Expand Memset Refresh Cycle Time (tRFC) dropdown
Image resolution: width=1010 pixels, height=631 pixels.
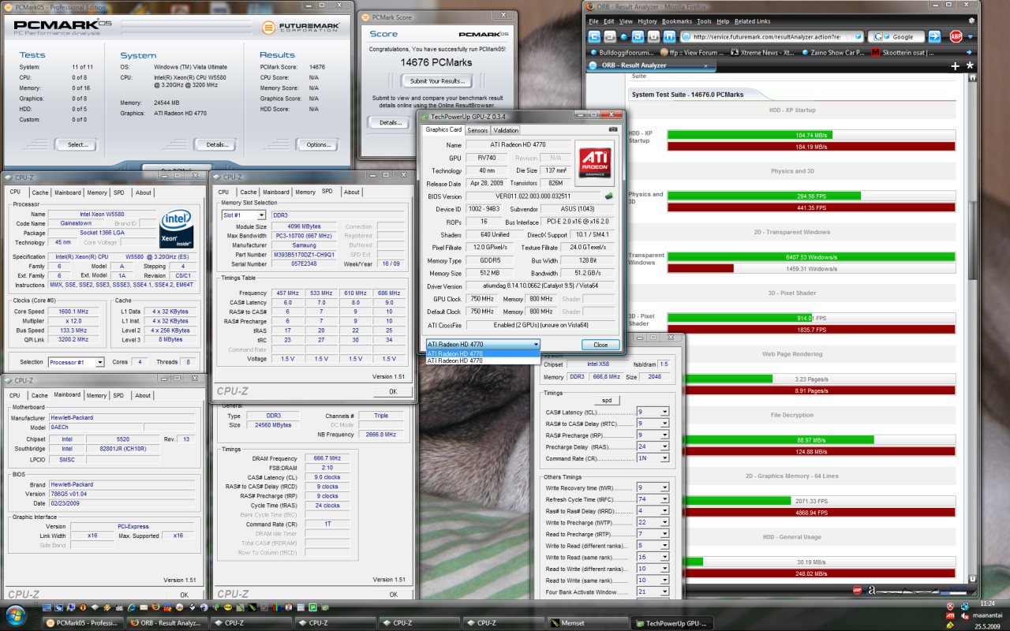pos(664,499)
